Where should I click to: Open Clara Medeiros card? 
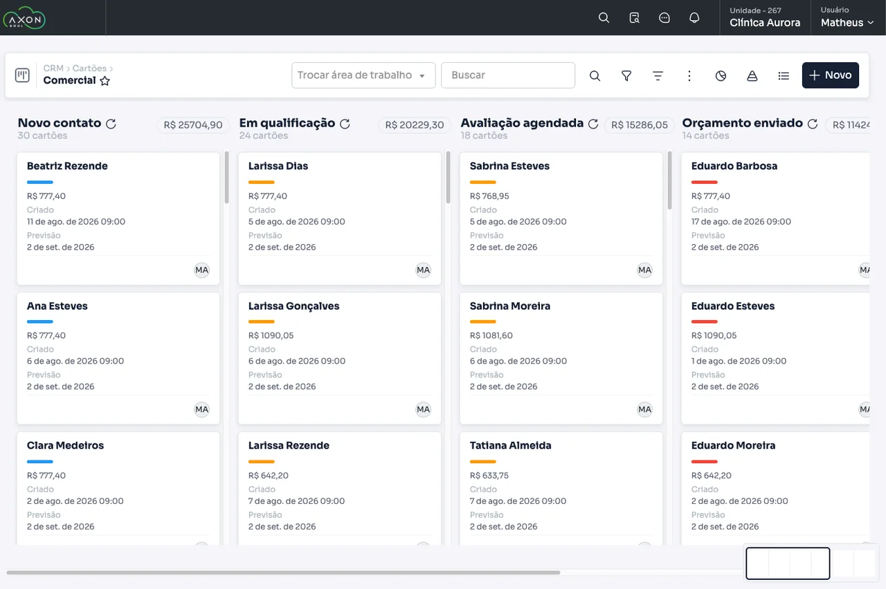click(x=118, y=488)
